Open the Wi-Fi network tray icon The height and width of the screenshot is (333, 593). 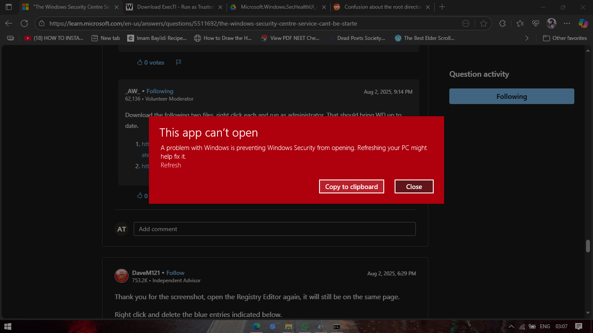click(x=522, y=326)
